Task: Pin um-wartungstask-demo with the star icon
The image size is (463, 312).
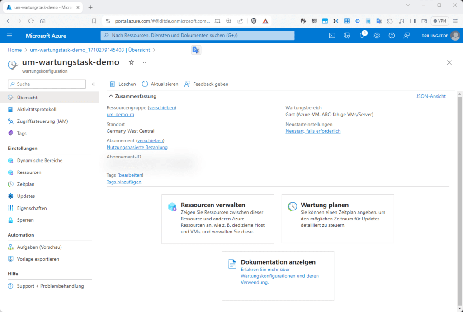Action: (x=132, y=62)
